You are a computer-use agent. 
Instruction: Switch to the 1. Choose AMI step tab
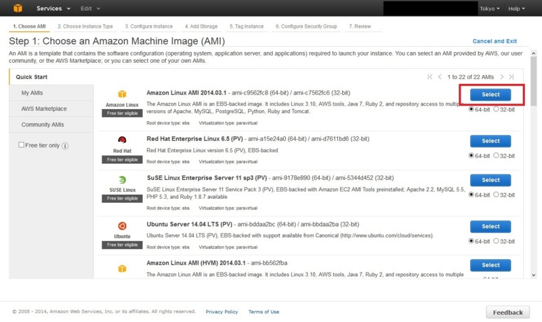(x=29, y=26)
